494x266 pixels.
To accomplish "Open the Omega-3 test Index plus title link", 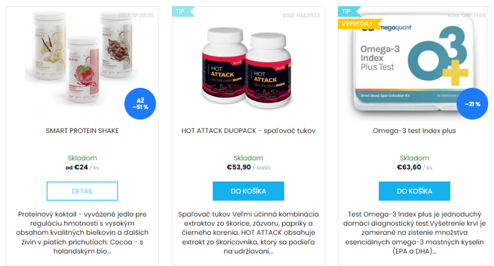I will 414,131.
